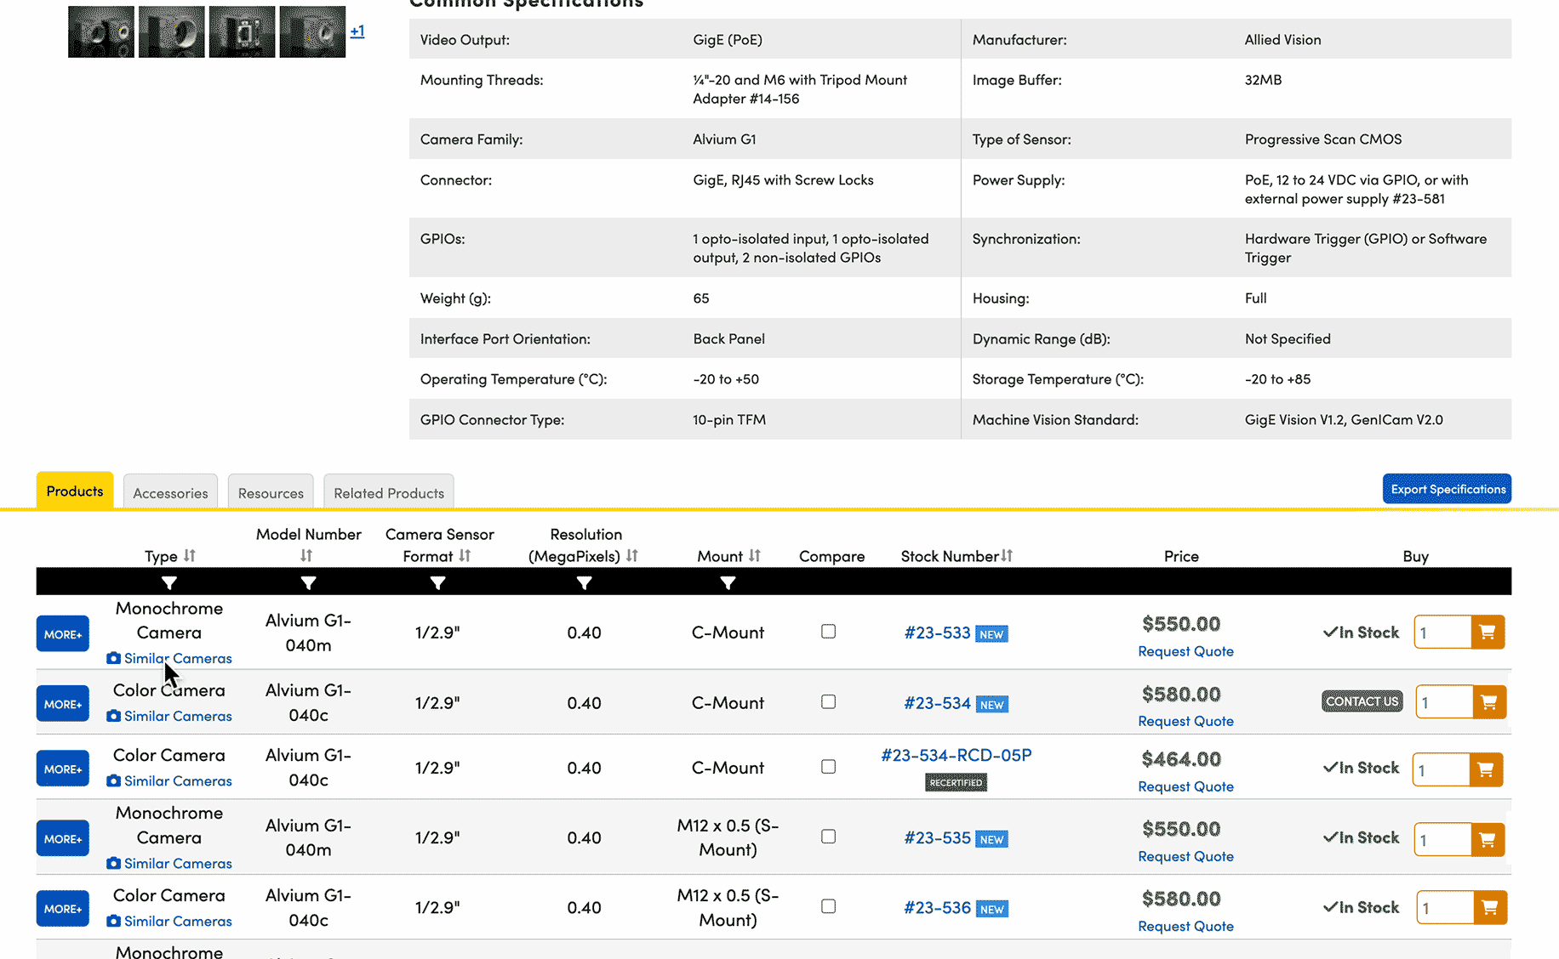This screenshot has width=1559, height=959.
Task: Switch to the Accessories tab
Action: coord(170,493)
